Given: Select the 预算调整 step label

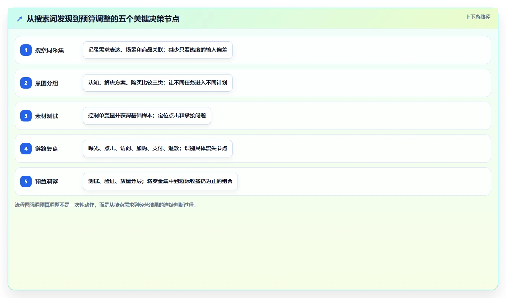Looking at the screenshot, I should (47, 182).
